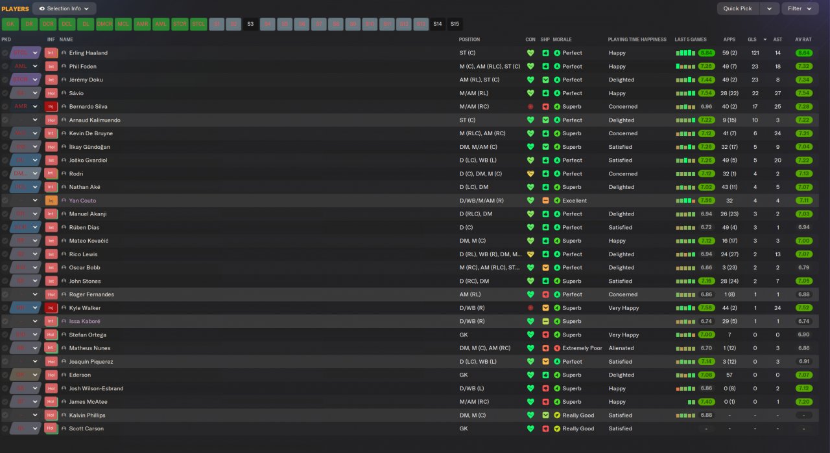Click Issa Kaboré's yellow sharpness icon
The width and height of the screenshot is (830, 453).
(545, 322)
